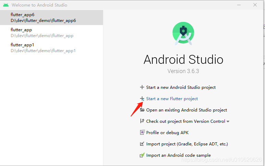Start a new Android Studio project

click(181, 87)
